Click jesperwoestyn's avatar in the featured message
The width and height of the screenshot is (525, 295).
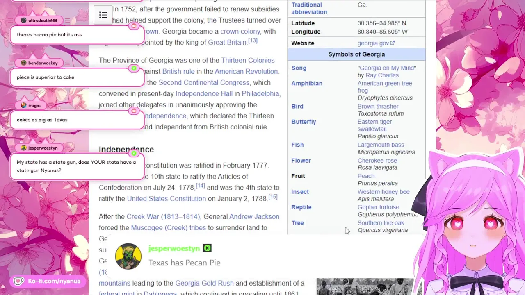[128, 256]
